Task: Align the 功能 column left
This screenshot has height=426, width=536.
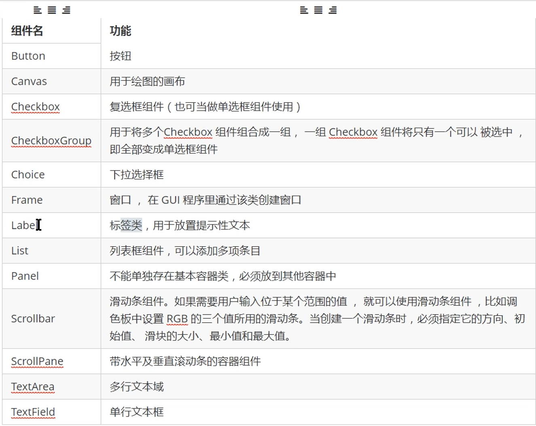Action: [x=304, y=11]
